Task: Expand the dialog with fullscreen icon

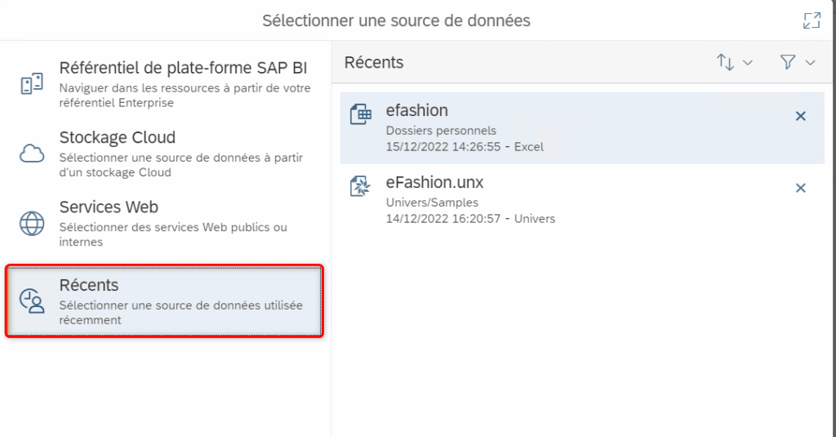Action: (812, 20)
